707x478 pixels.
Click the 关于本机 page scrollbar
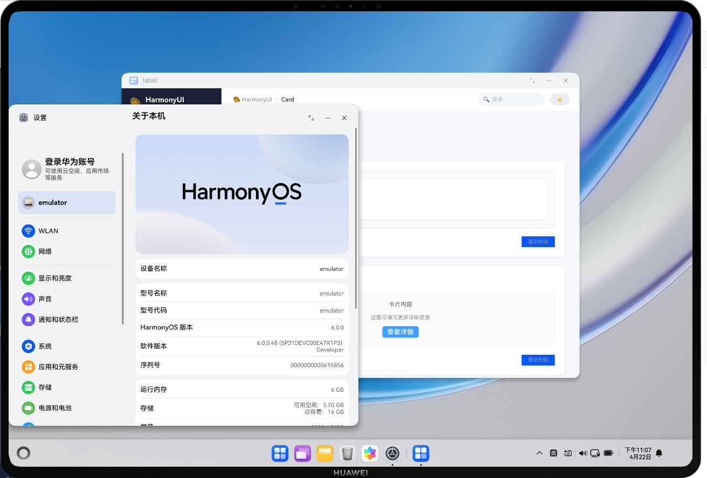pyautogui.click(x=356, y=218)
